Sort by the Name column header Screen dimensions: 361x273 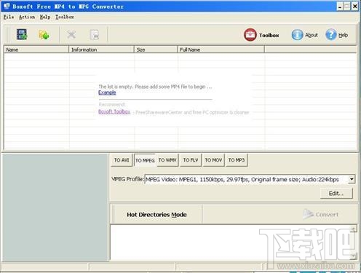(36, 50)
